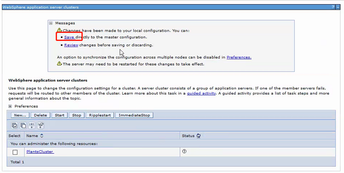The image size is (344, 173).
Task: Minimize the clusters portlet from title bar
Action: (338, 7)
